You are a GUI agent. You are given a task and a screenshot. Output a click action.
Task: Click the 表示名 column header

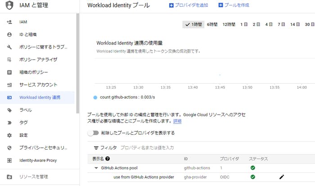[x=98, y=159]
